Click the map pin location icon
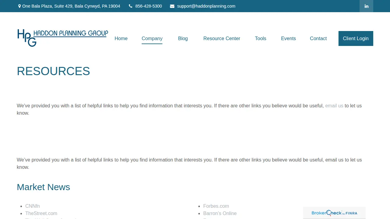390x219 pixels. [x=19, y=6]
